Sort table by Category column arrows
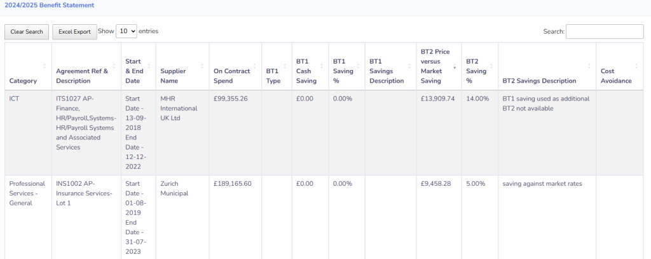Image resolution: width=651 pixels, height=259 pixels. (45, 66)
